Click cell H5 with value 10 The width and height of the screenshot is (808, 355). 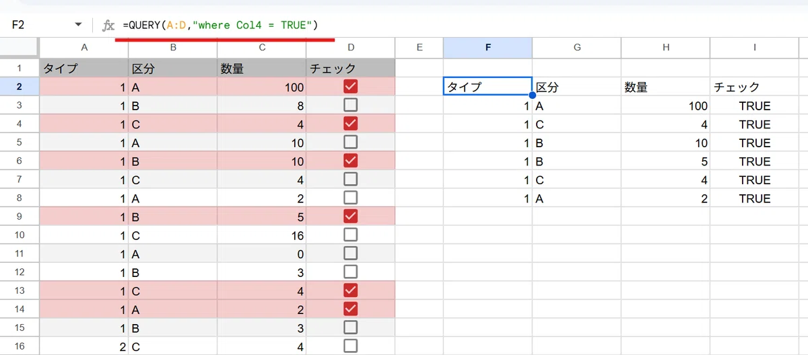[x=665, y=142]
